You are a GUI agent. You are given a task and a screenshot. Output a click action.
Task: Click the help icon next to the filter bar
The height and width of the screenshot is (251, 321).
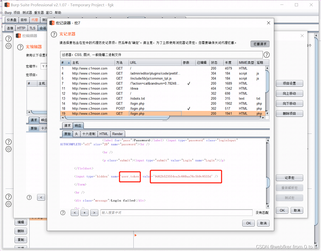point(267,55)
